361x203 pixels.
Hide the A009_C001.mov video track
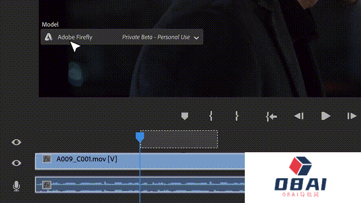[x=16, y=163]
